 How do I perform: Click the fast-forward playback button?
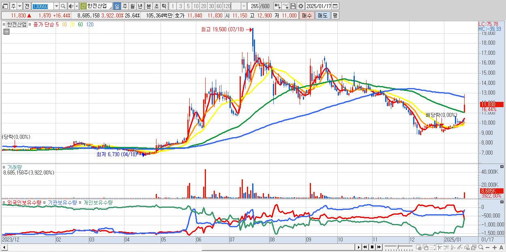[x=379, y=247]
